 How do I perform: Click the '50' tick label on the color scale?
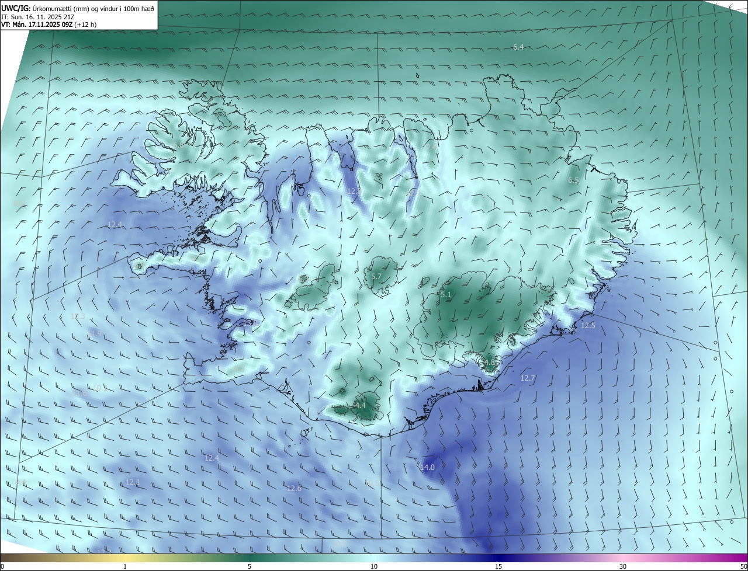pyautogui.click(x=743, y=566)
